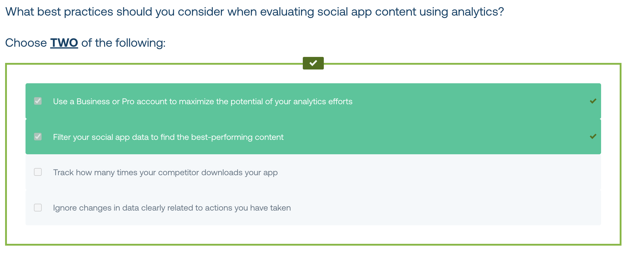Screen dimensions: 632x260
Task: Click white area below the answer options
Action: [x=313, y=235]
